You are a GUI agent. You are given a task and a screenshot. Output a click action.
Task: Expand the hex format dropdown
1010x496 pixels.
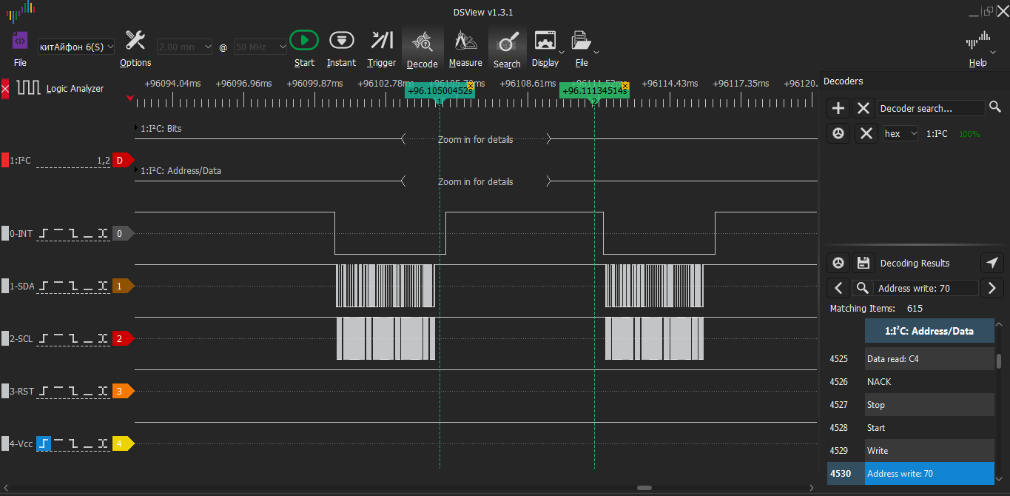900,134
